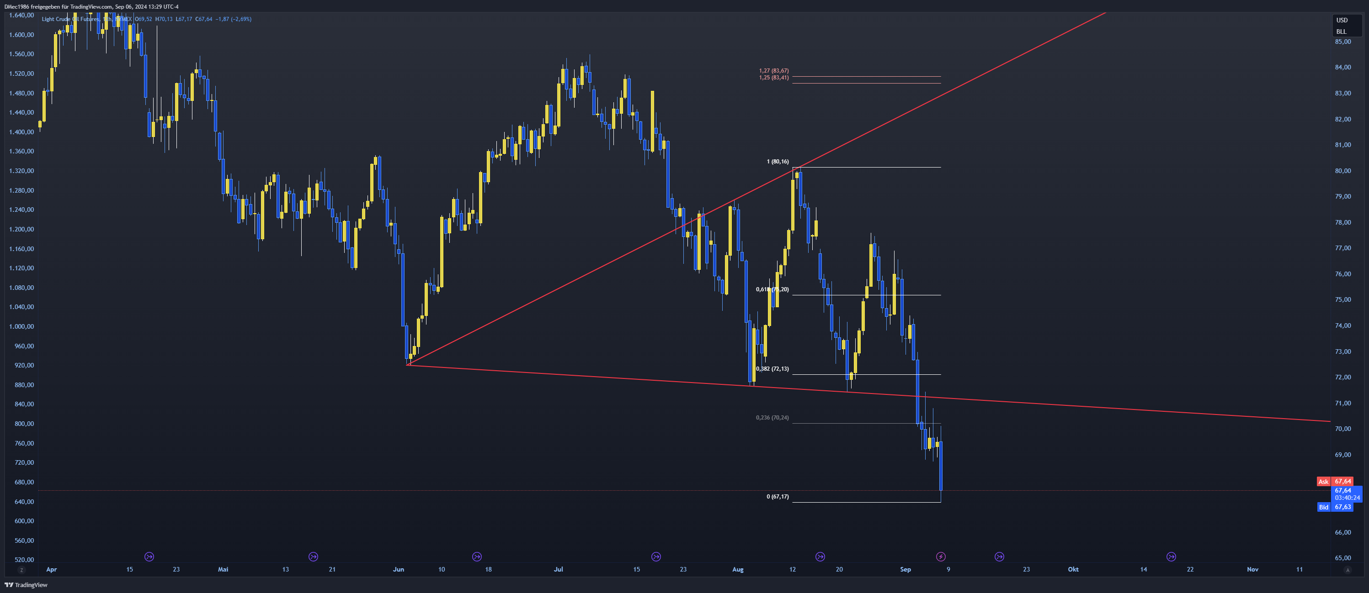Image resolution: width=1369 pixels, height=593 pixels.
Task: Click the Aug label on the time axis
Action: coord(738,570)
